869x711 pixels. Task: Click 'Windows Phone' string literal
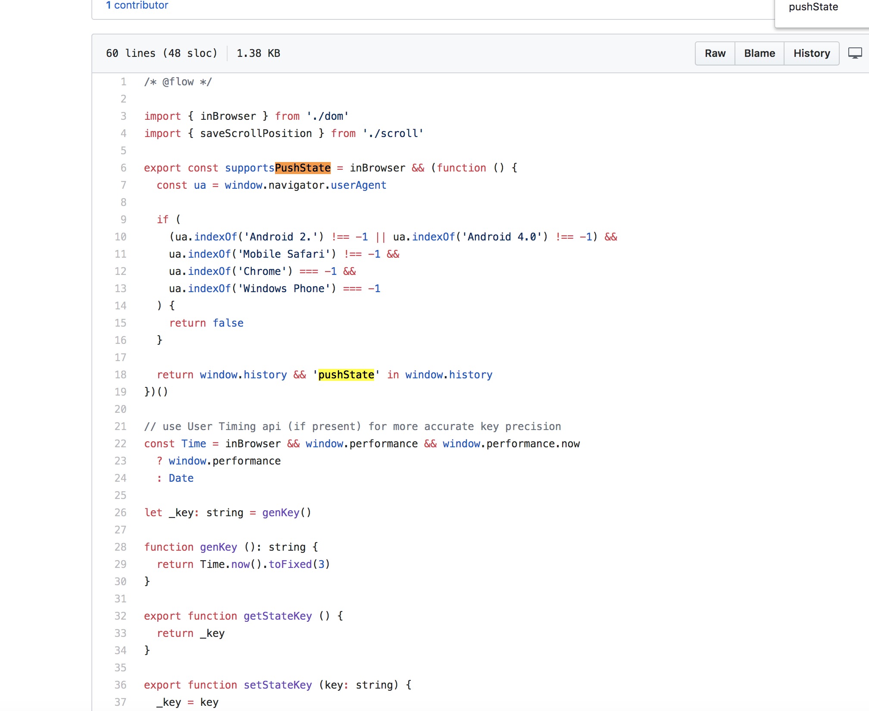click(284, 288)
